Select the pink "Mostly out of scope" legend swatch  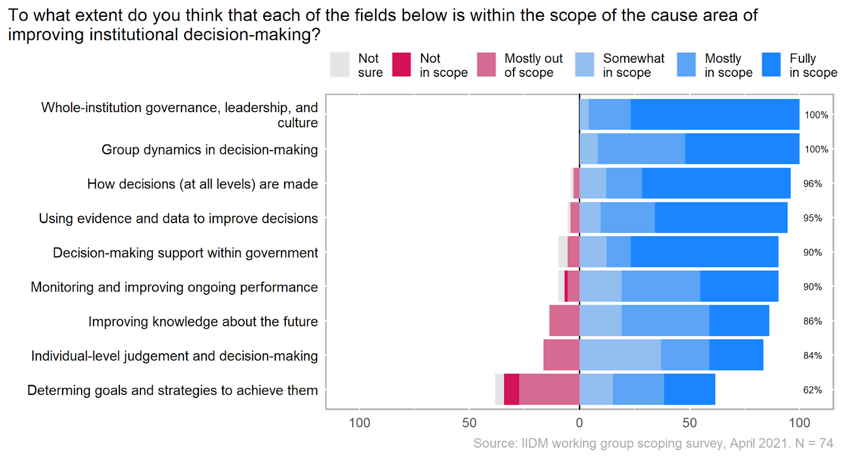point(486,65)
